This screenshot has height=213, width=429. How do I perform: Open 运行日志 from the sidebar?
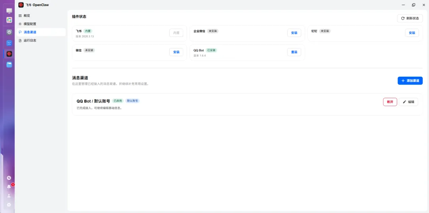click(x=41, y=40)
